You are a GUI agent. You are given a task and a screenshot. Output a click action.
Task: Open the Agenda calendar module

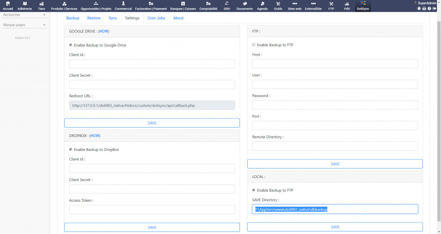click(x=262, y=6)
